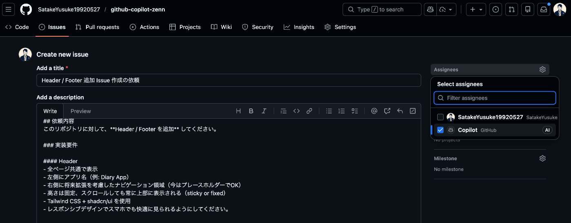Switch to the Insights tab

299,27
